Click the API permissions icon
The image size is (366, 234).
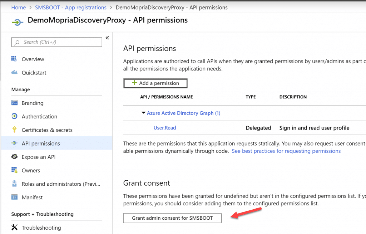click(14, 143)
